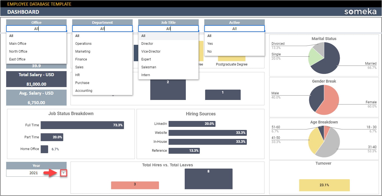Open the Year dropdown arrow

pyautogui.click(x=64, y=173)
